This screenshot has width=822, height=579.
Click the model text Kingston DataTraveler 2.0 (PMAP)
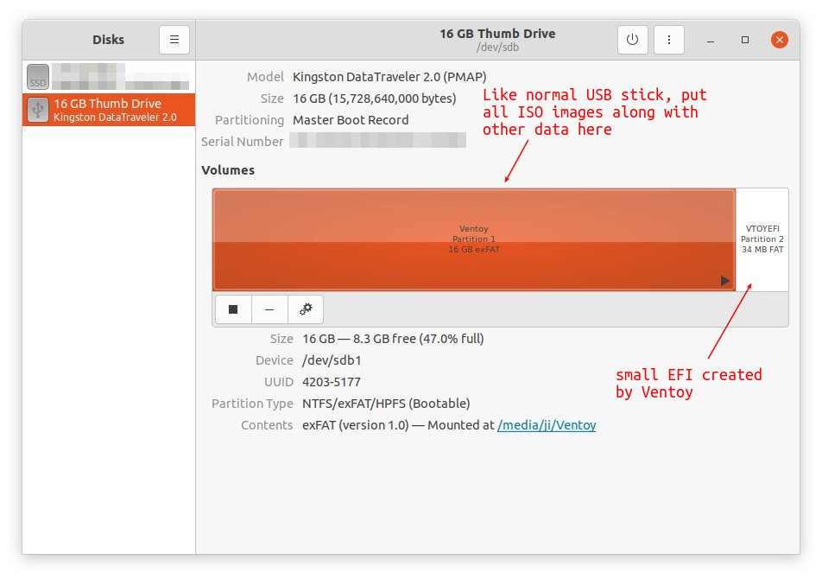[x=389, y=77]
